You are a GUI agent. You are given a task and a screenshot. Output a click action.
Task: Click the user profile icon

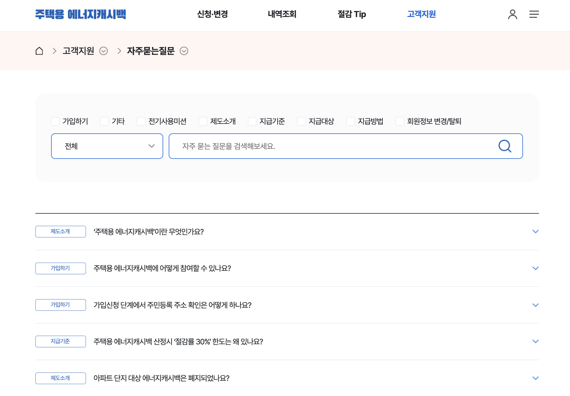(513, 14)
